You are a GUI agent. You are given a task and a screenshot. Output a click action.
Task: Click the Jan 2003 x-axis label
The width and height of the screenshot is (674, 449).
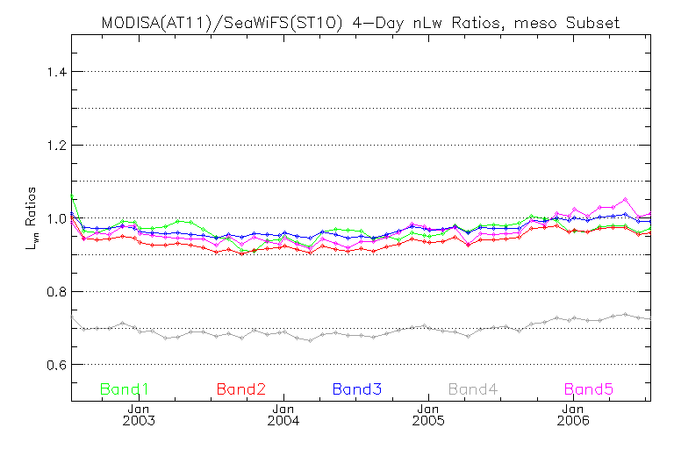[x=139, y=415]
